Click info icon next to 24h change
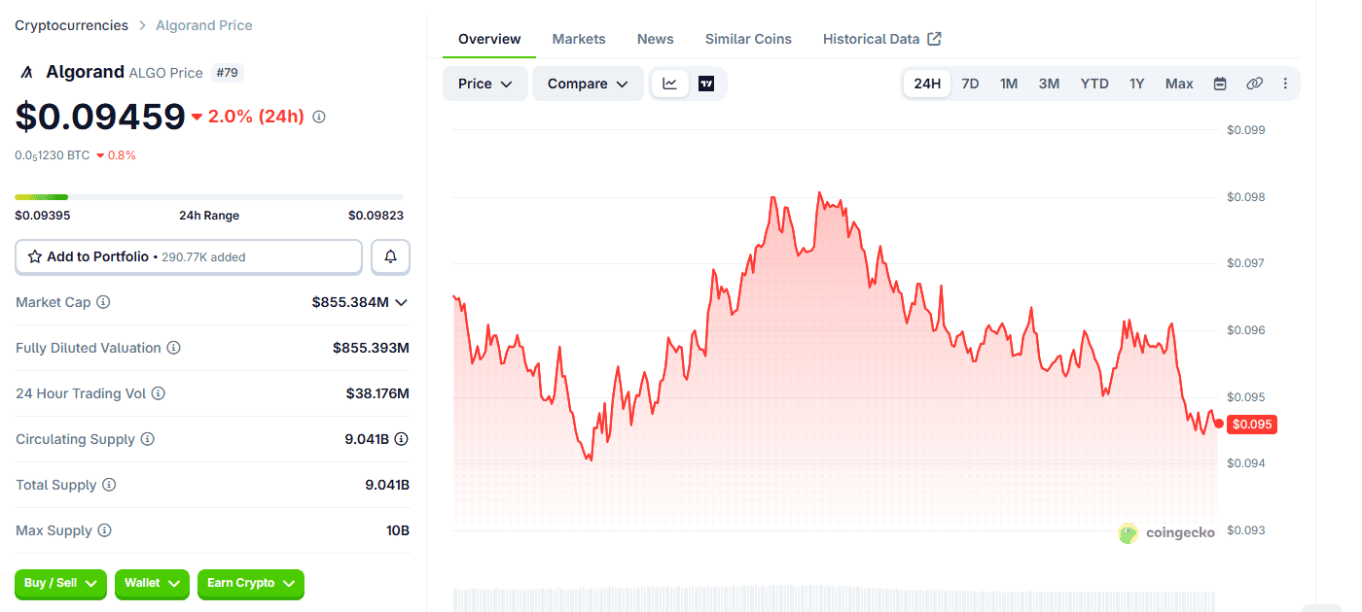1362x612 pixels. (319, 117)
